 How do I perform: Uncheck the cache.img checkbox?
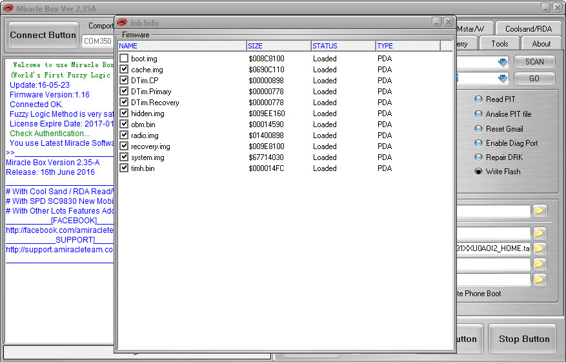pos(124,69)
